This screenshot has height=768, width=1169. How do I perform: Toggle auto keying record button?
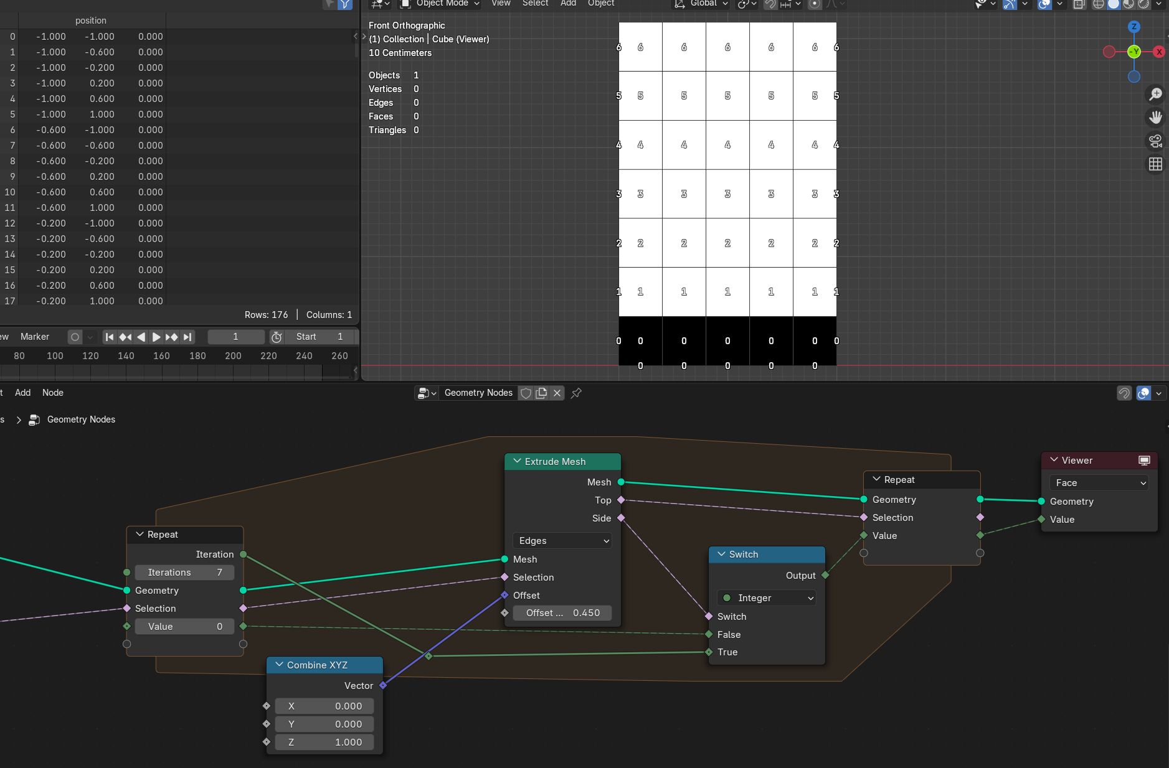click(75, 337)
